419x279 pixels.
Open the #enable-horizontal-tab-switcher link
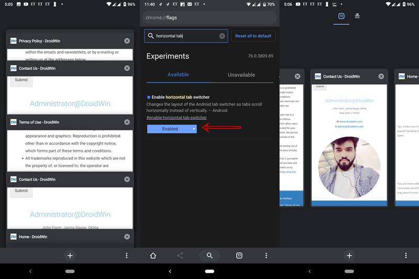(177, 117)
